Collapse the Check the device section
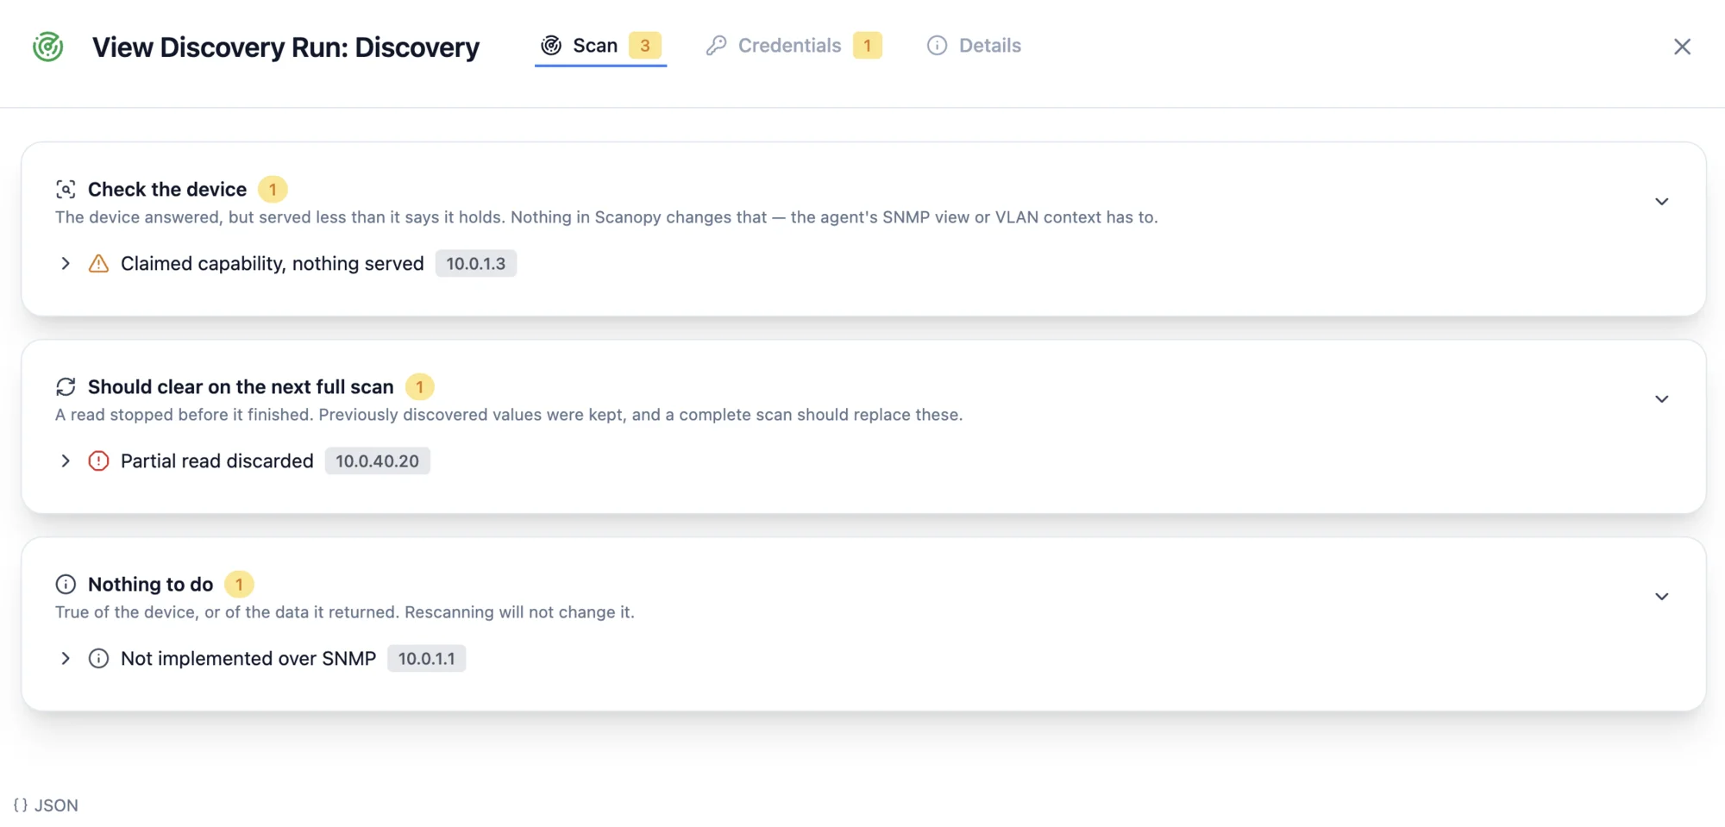 (x=1662, y=202)
